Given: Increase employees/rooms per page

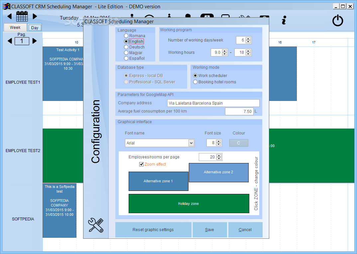Looking at the screenshot, I should click(x=219, y=155).
